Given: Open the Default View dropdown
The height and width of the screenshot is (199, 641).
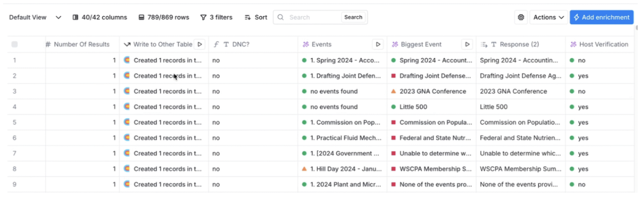Looking at the screenshot, I should [x=35, y=17].
